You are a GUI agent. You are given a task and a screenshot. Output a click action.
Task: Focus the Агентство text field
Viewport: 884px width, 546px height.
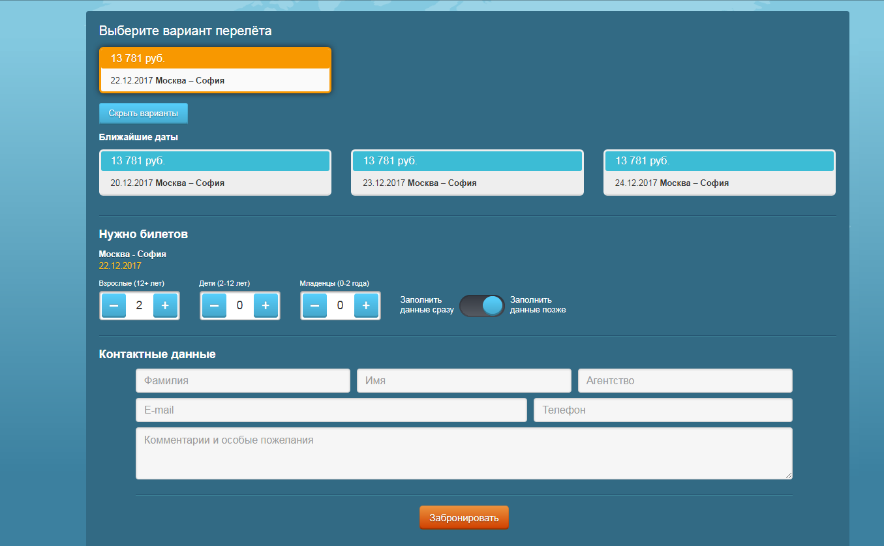coord(684,380)
